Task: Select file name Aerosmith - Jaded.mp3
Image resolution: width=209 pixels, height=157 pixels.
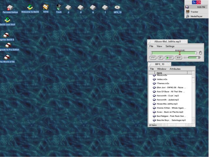Action: pyautogui.click(x=168, y=100)
